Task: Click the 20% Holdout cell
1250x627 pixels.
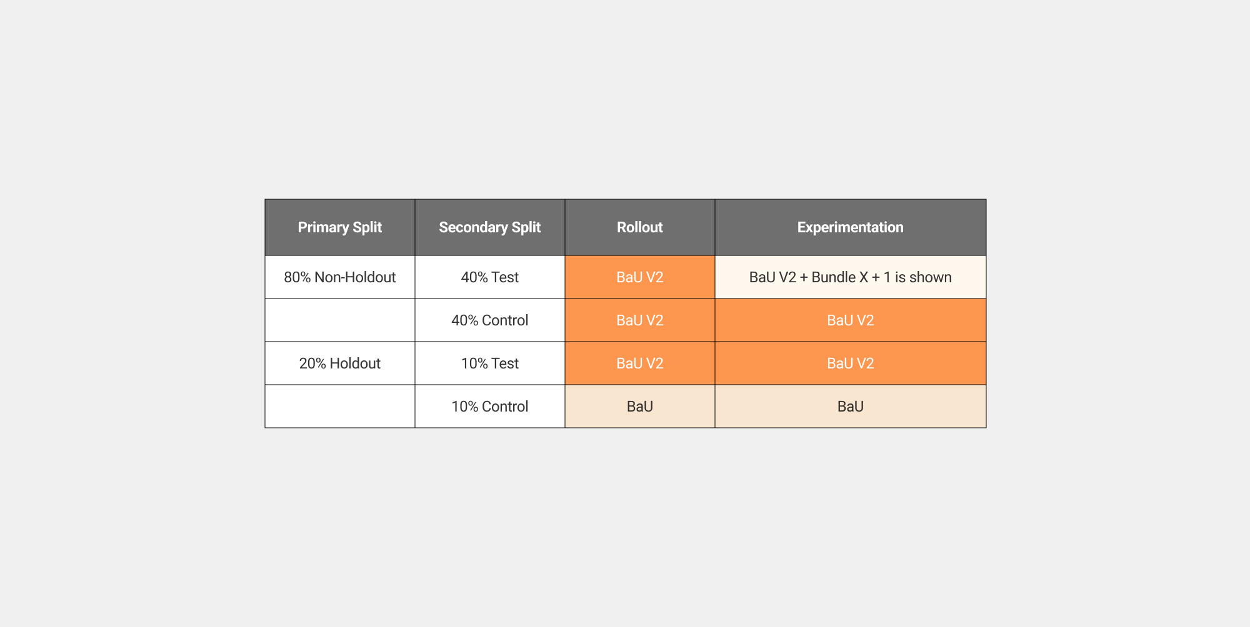Action: 339,363
